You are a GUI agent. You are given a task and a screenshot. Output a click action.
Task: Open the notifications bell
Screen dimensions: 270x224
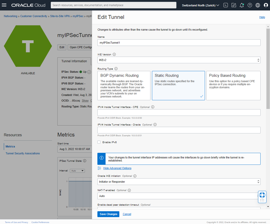(242, 5)
